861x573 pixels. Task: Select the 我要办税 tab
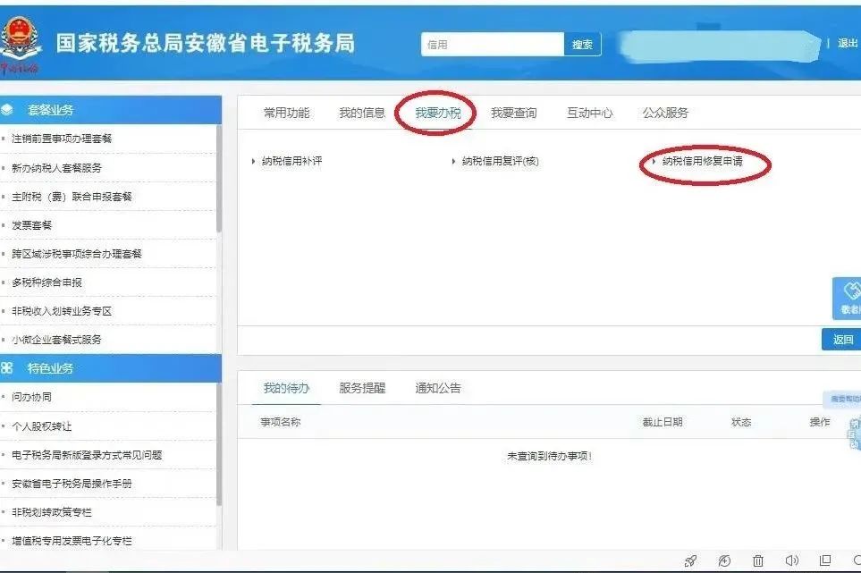pyautogui.click(x=438, y=113)
